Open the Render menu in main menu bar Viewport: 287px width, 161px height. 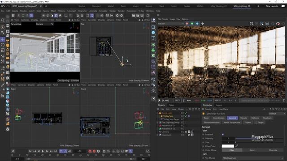(121, 11)
